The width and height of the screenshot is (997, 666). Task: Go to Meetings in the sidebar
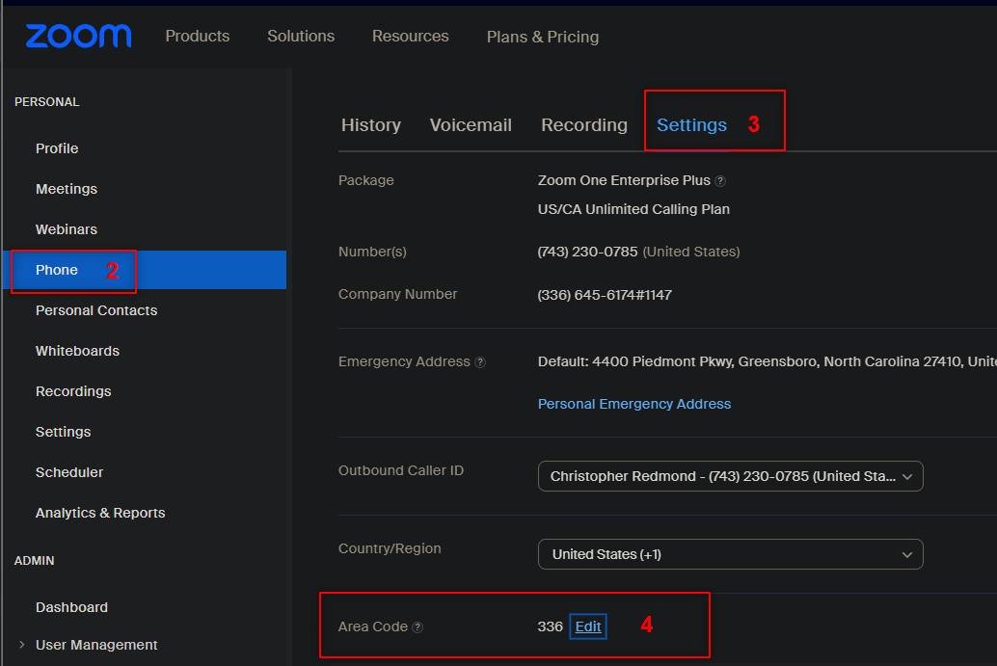click(67, 189)
